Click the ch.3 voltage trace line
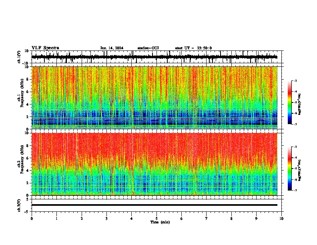Viewport: 317px width, 245px height. (x=154, y=205)
